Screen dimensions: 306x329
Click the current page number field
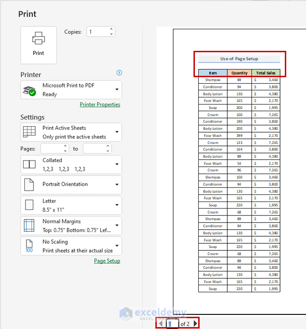(172, 324)
